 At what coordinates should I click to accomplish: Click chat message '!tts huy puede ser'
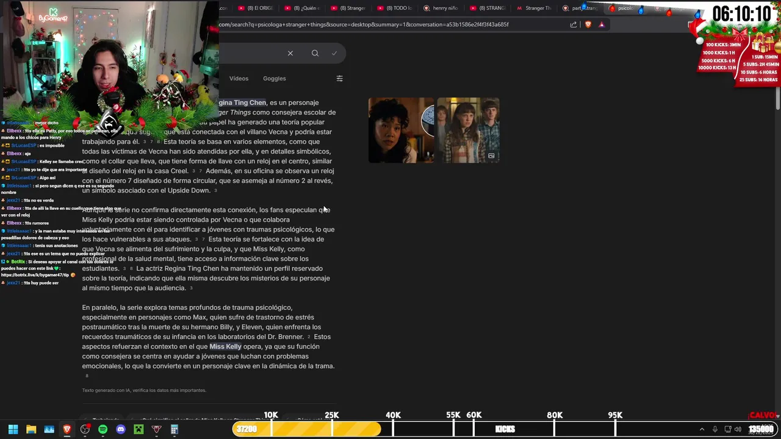[41, 283]
